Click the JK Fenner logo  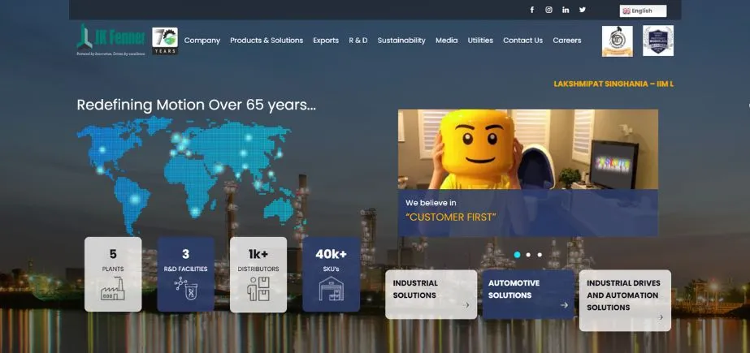click(111, 40)
